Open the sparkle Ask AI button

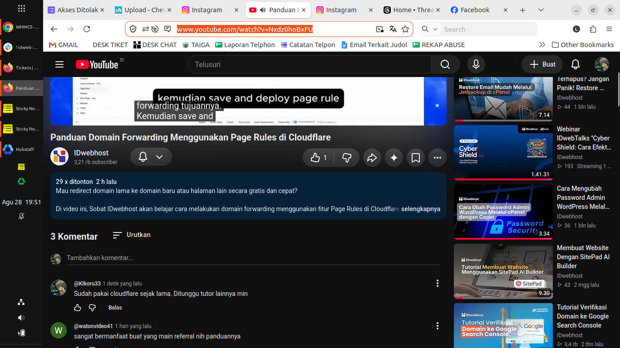coord(394,158)
